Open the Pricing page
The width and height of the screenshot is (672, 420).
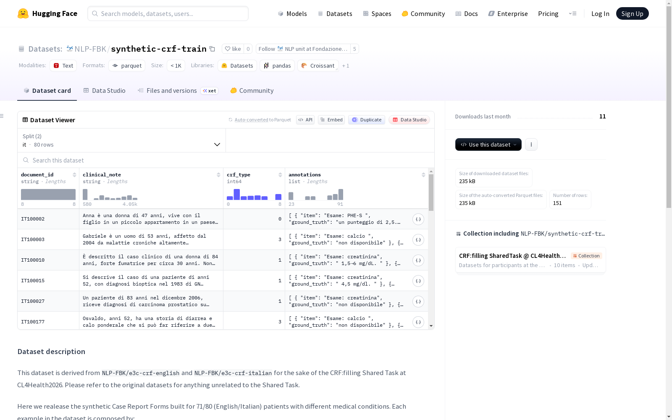pyautogui.click(x=548, y=13)
